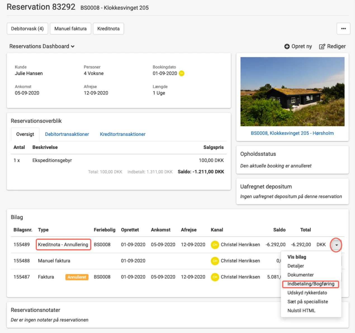Click the three-dots more options button
This screenshot has width=355, height=333.
[x=343, y=28]
